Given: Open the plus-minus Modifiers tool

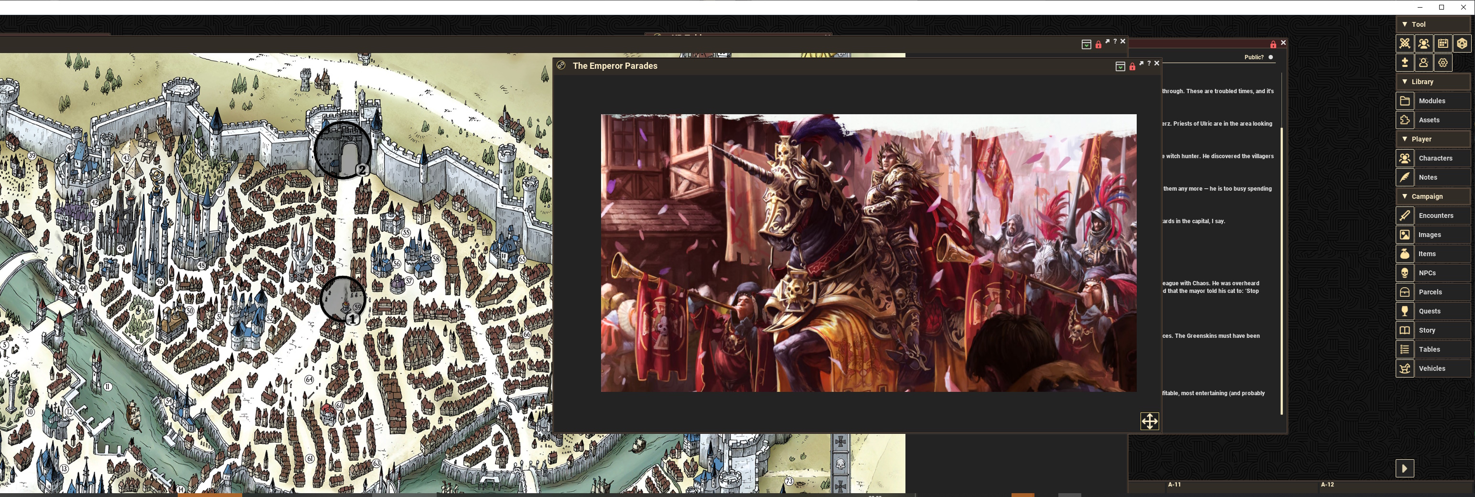Looking at the screenshot, I should pos(1405,63).
